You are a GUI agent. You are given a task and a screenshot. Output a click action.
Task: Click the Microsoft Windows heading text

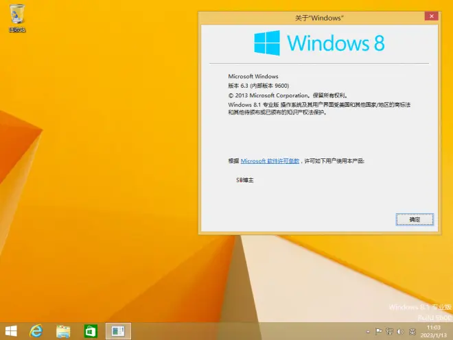coord(253,77)
